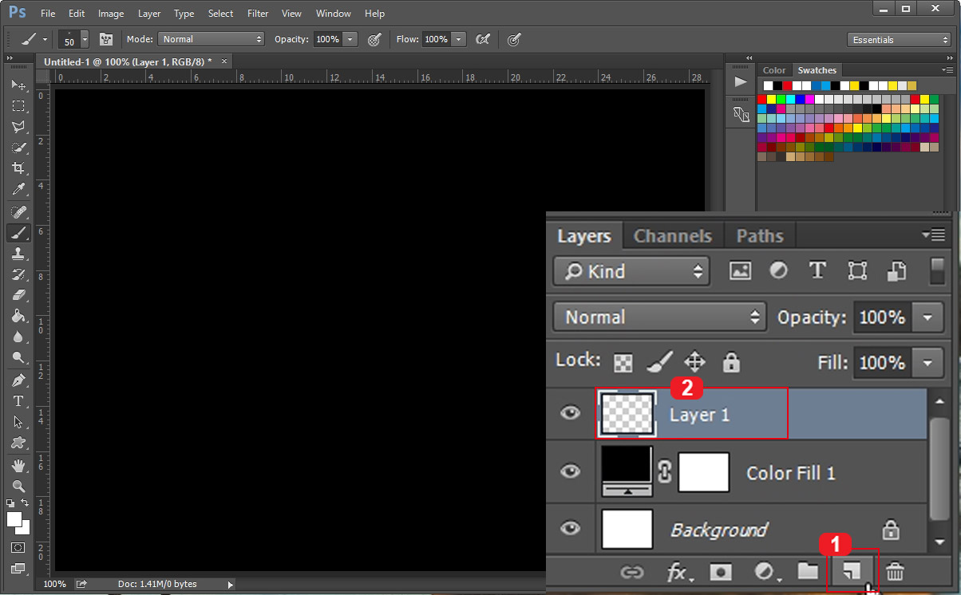This screenshot has width=961, height=595.
Task: Toggle the layer filter on/off switch
Action: tap(938, 270)
